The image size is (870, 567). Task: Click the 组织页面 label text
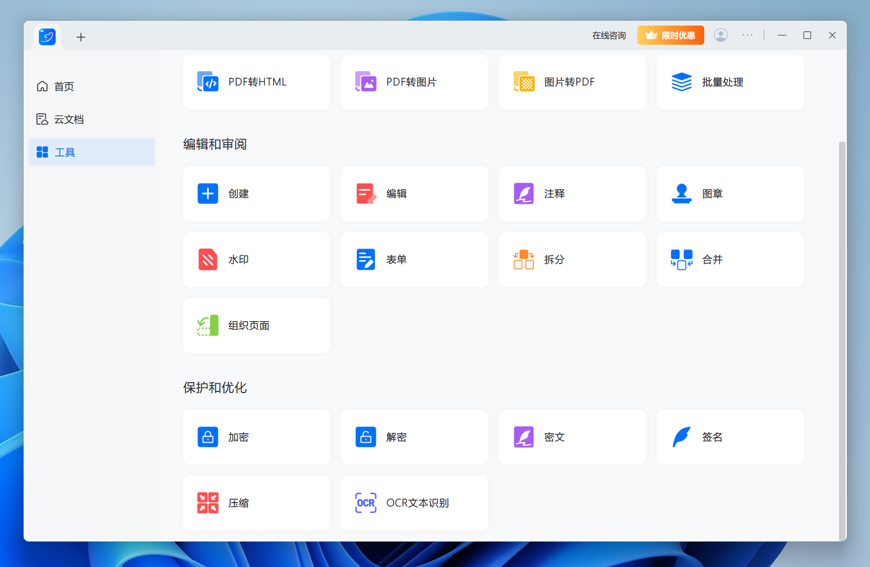249,326
